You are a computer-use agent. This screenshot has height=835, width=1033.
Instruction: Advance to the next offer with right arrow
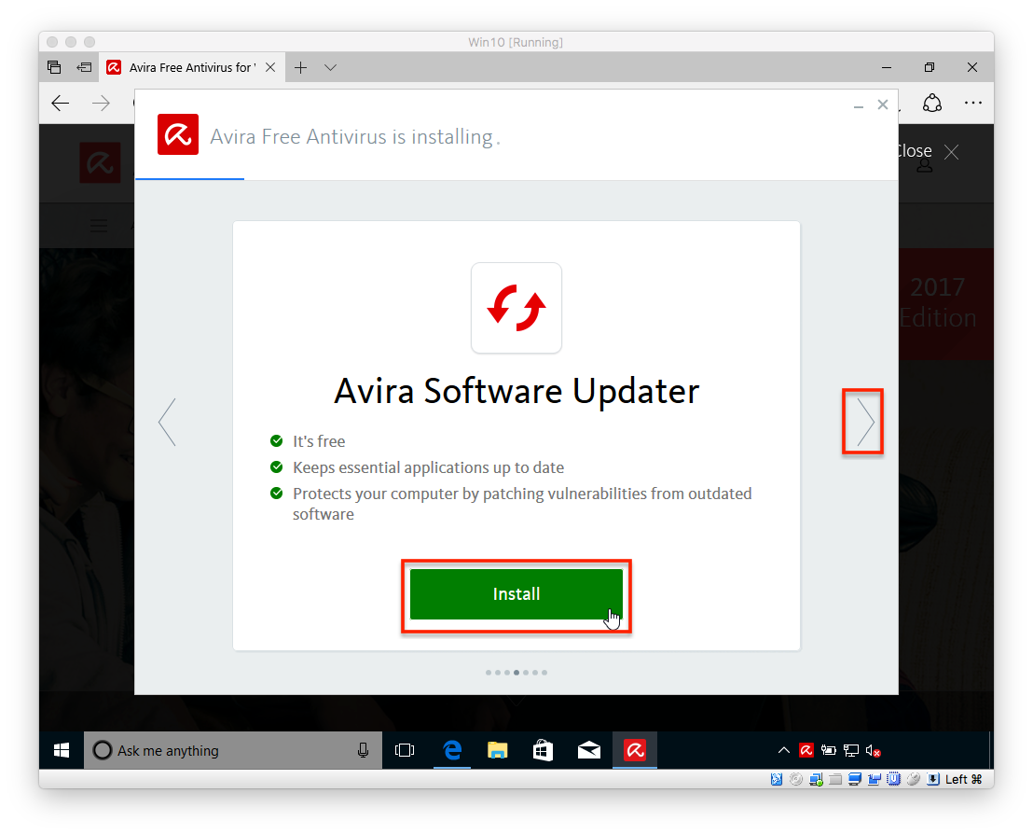coord(862,421)
